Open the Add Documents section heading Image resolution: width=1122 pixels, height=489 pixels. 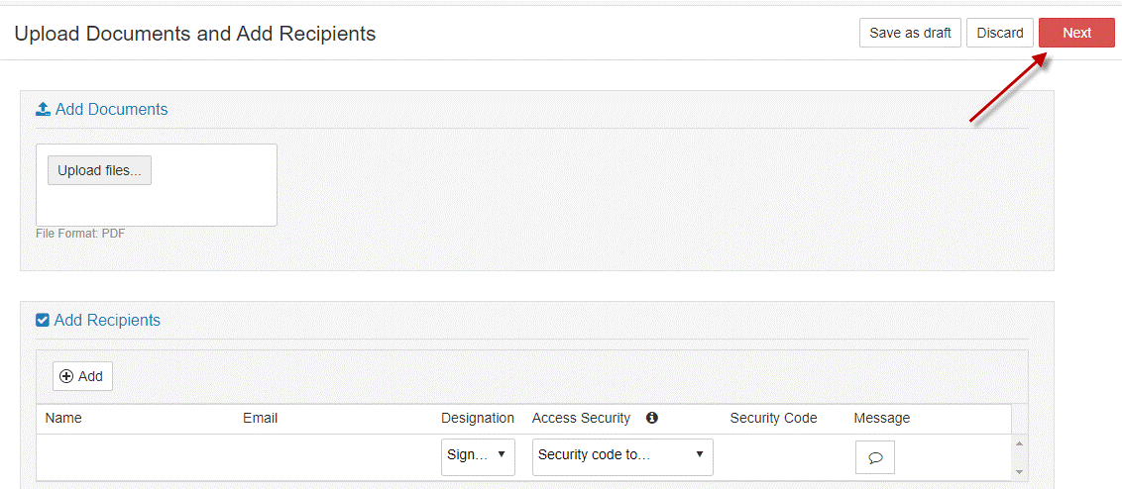tap(112, 109)
